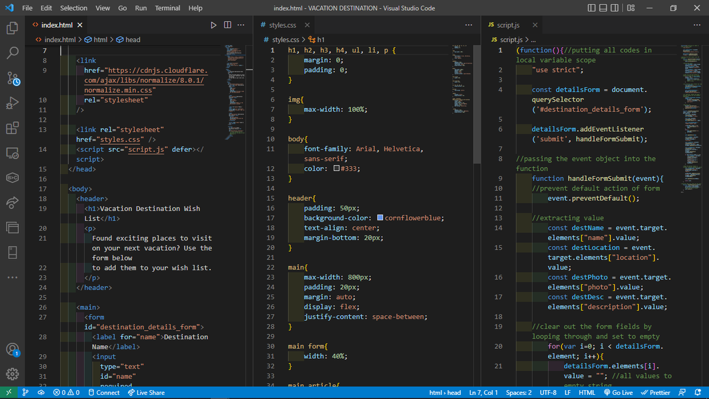Open the Run menu

click(141, 8)
